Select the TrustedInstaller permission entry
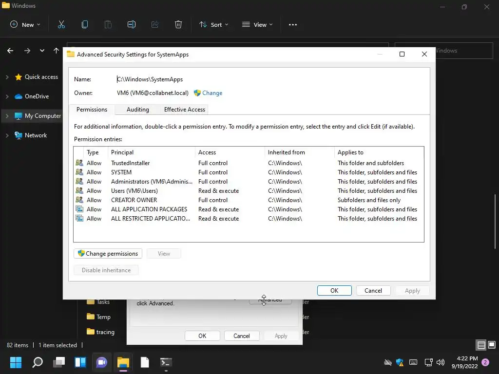The width and height of the screenshot is (499, 374). click(249, 163)
